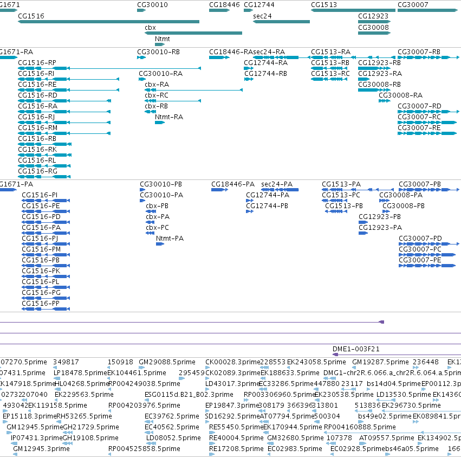Select the CG30010 gene label
This screenshot has height=457, width=461.
[152, 5]
